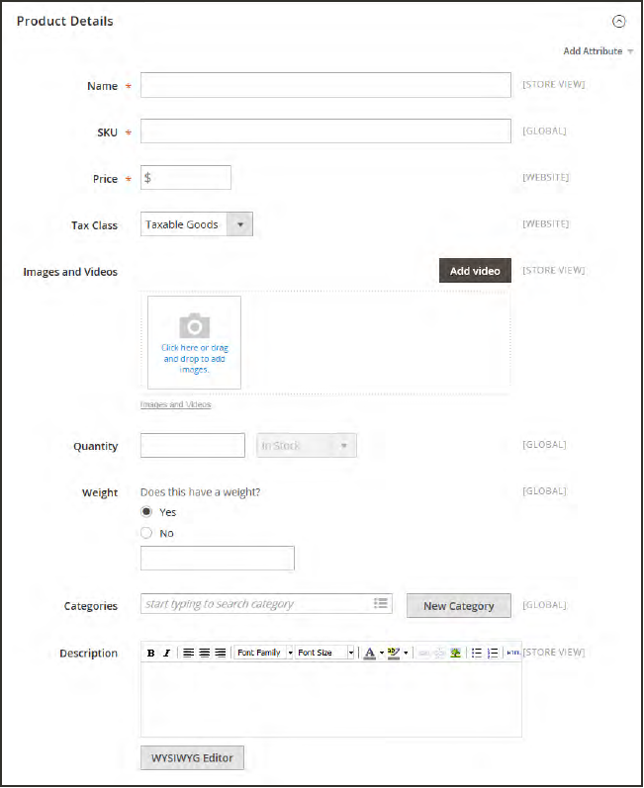644x788 pixels.
Task: Align description text left
Action: [x=189, y=654]
